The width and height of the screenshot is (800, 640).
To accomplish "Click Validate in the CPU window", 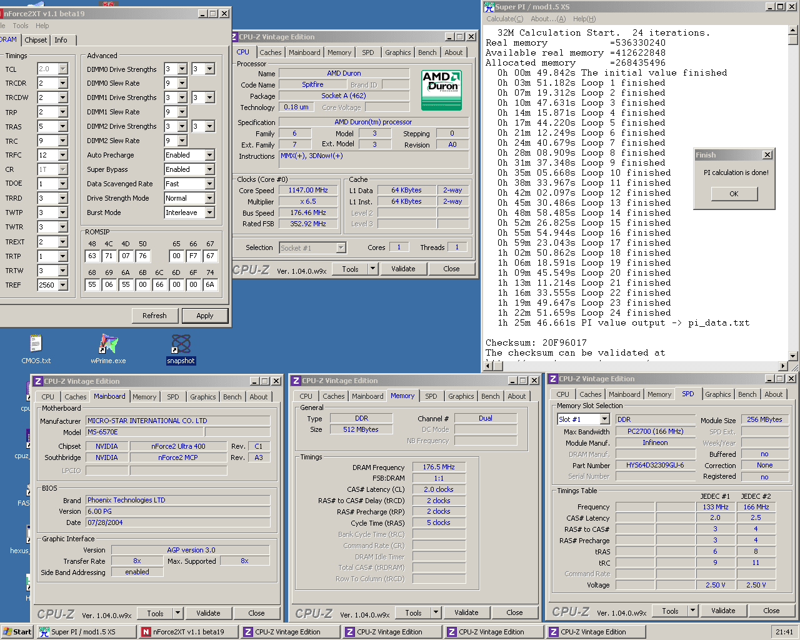I will click(403, 269).
